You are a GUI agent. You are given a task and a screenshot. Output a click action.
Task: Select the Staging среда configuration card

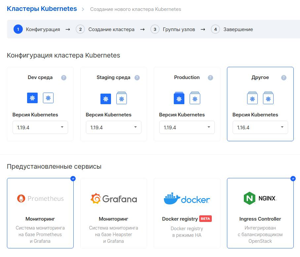click(114, 104)
